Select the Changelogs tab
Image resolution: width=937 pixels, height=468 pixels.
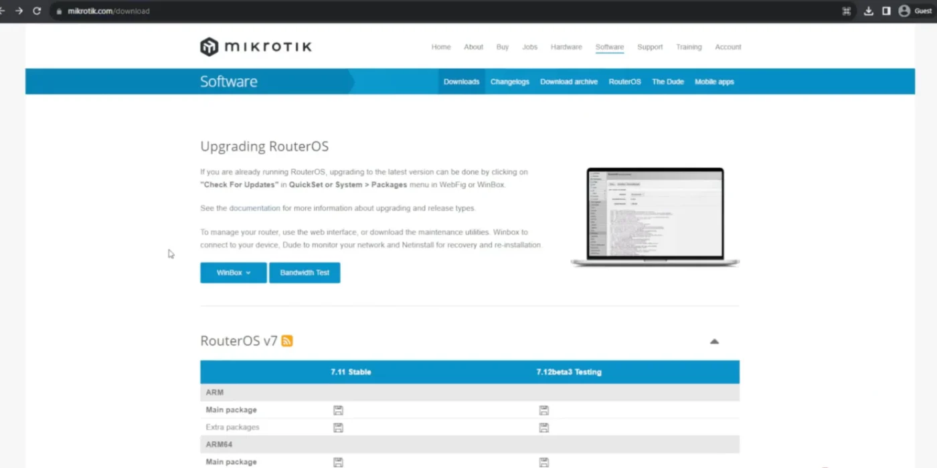click(x=510, y=82)
